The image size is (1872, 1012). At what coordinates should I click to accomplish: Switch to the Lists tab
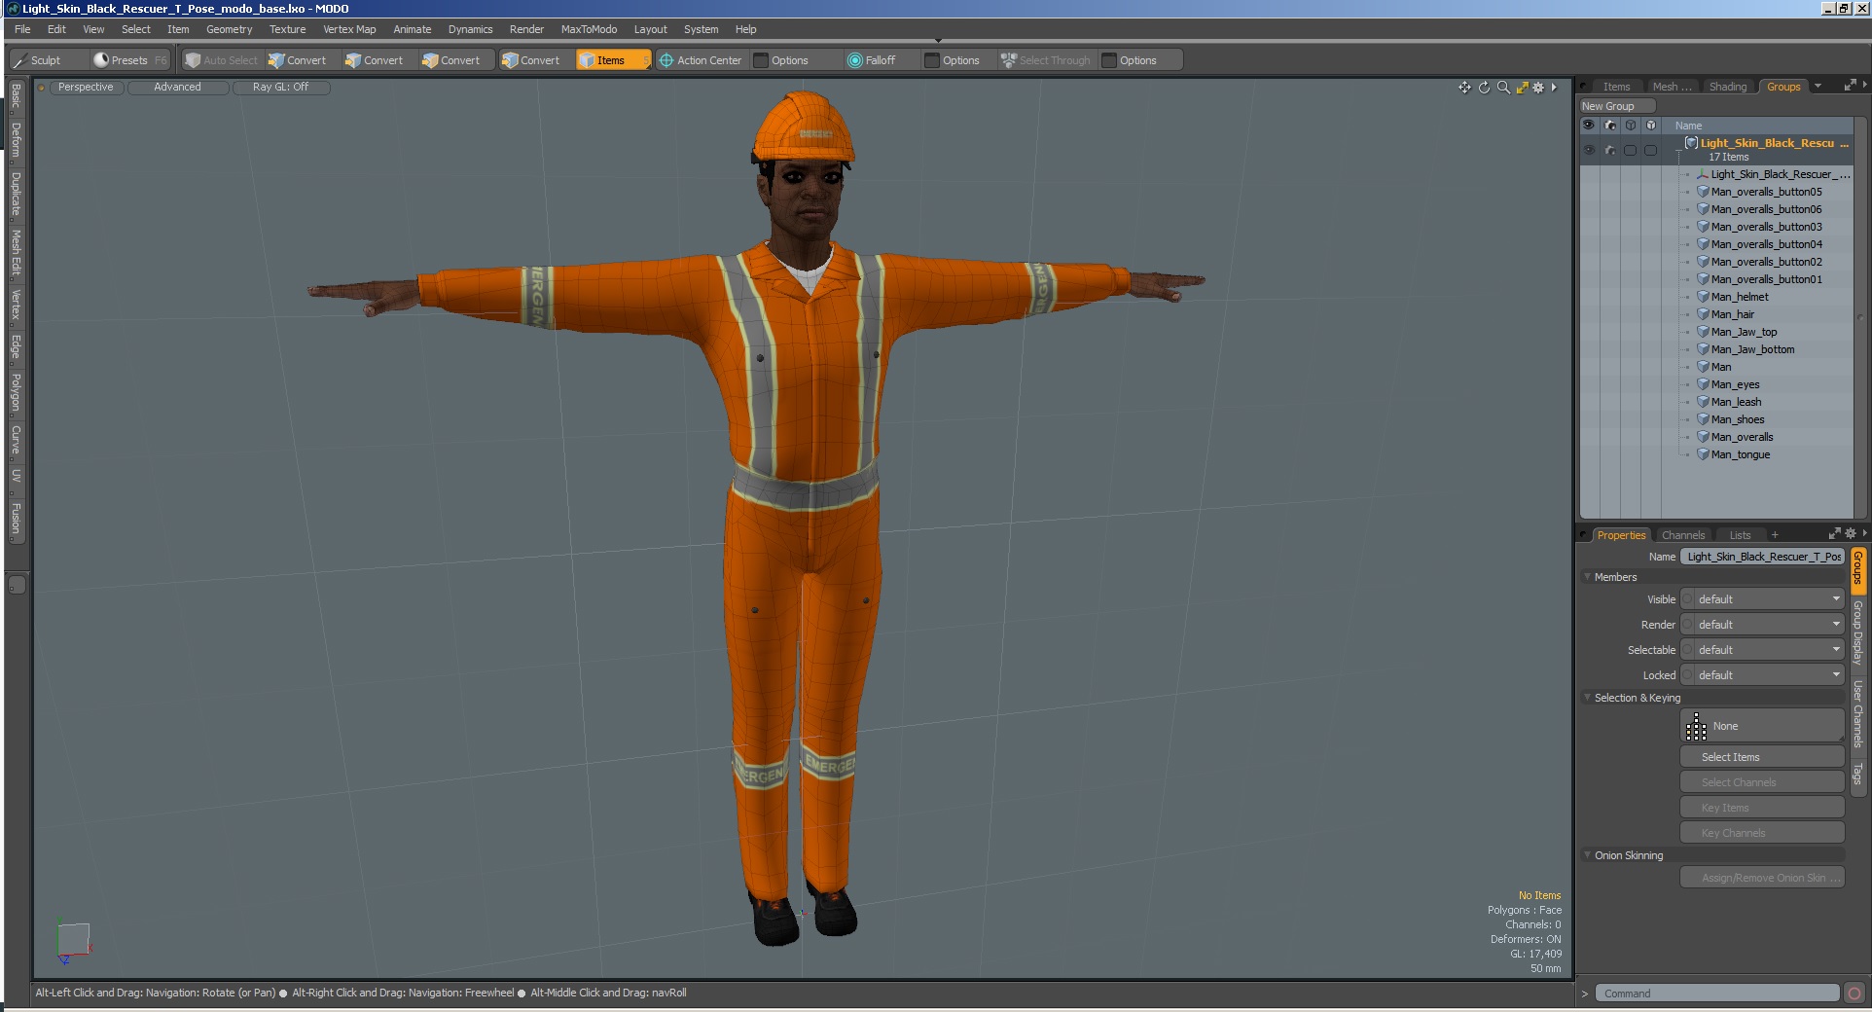coord(1740,535)
